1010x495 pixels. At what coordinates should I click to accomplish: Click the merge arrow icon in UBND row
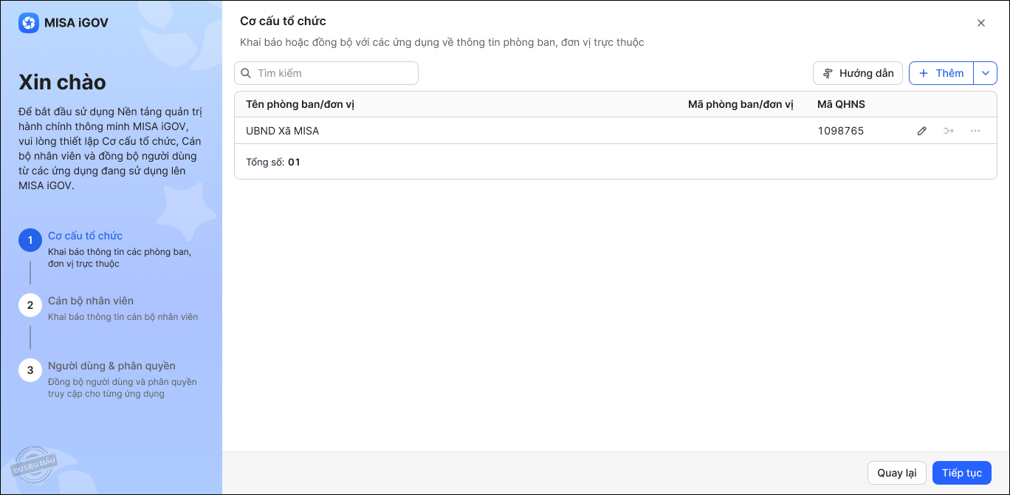point(949,131)
